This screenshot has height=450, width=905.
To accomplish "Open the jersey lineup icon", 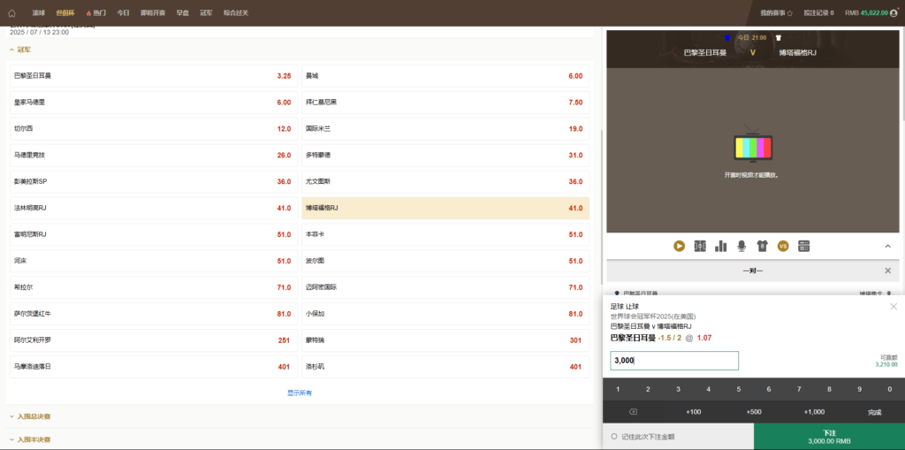I will (762, 246).
